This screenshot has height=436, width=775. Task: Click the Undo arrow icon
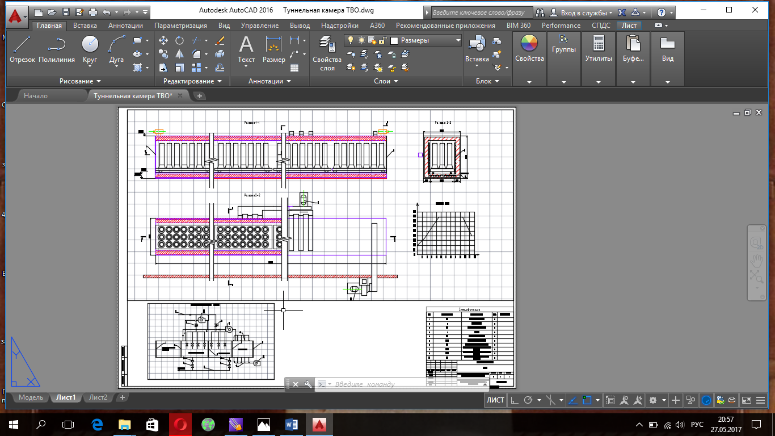[x=106, y=12]
